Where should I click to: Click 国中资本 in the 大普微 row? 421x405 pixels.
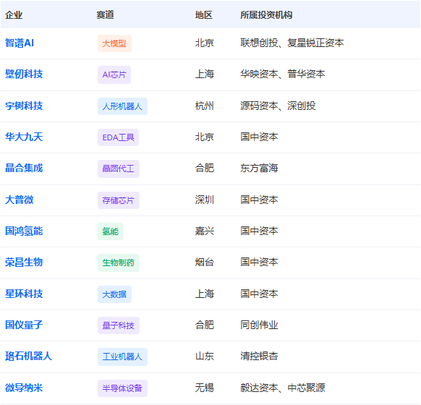coord(259,200)
